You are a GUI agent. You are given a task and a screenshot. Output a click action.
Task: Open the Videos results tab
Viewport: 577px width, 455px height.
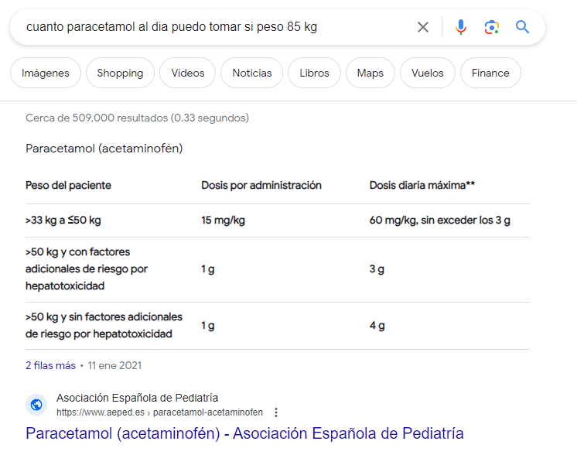188,73
